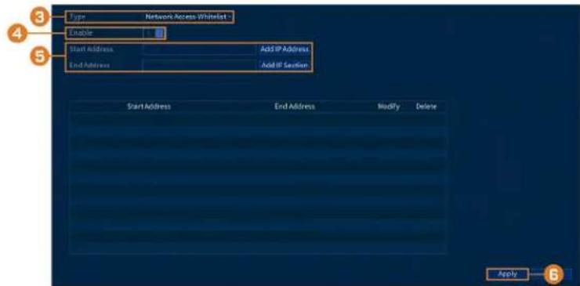580x286 pixels.
Task: Select the Delete column header
Action: click(426, 107)
